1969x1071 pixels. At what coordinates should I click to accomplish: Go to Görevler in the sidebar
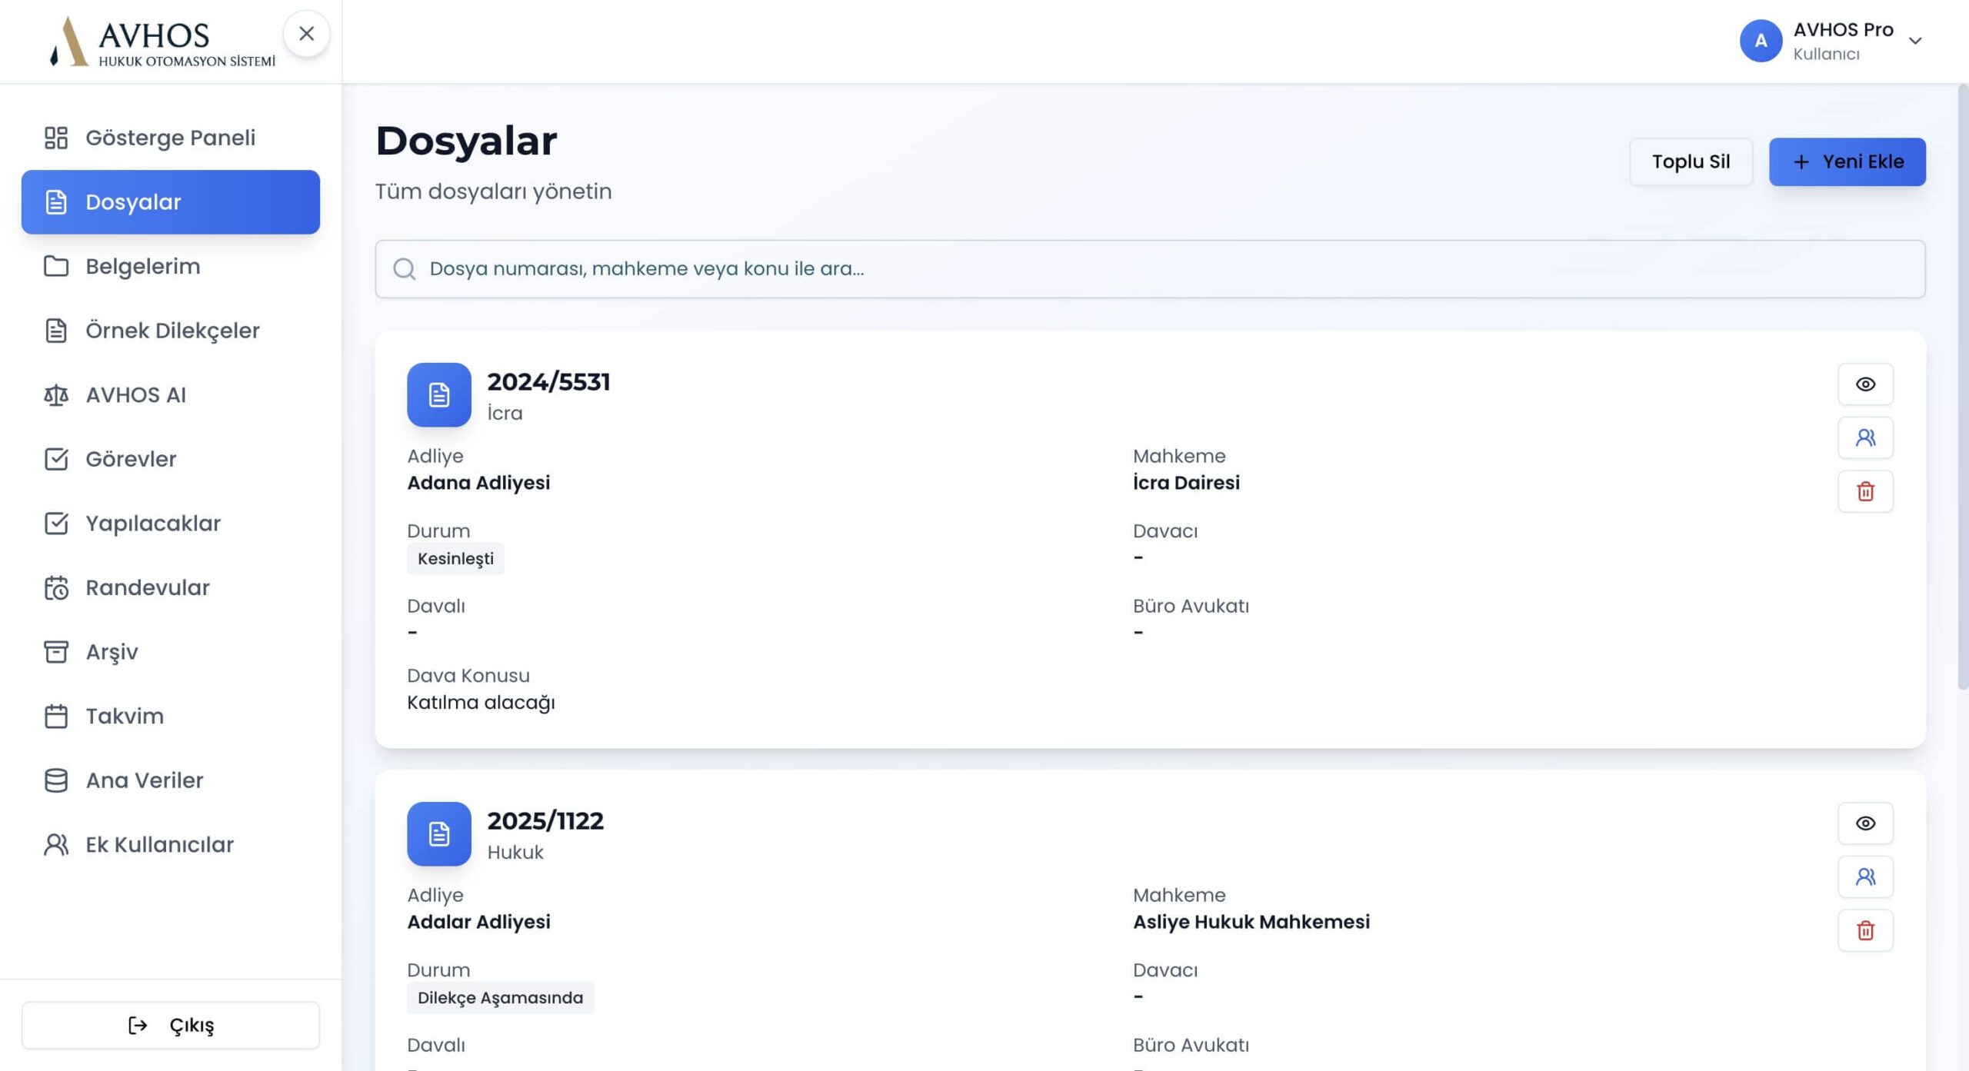pos(131,459)
